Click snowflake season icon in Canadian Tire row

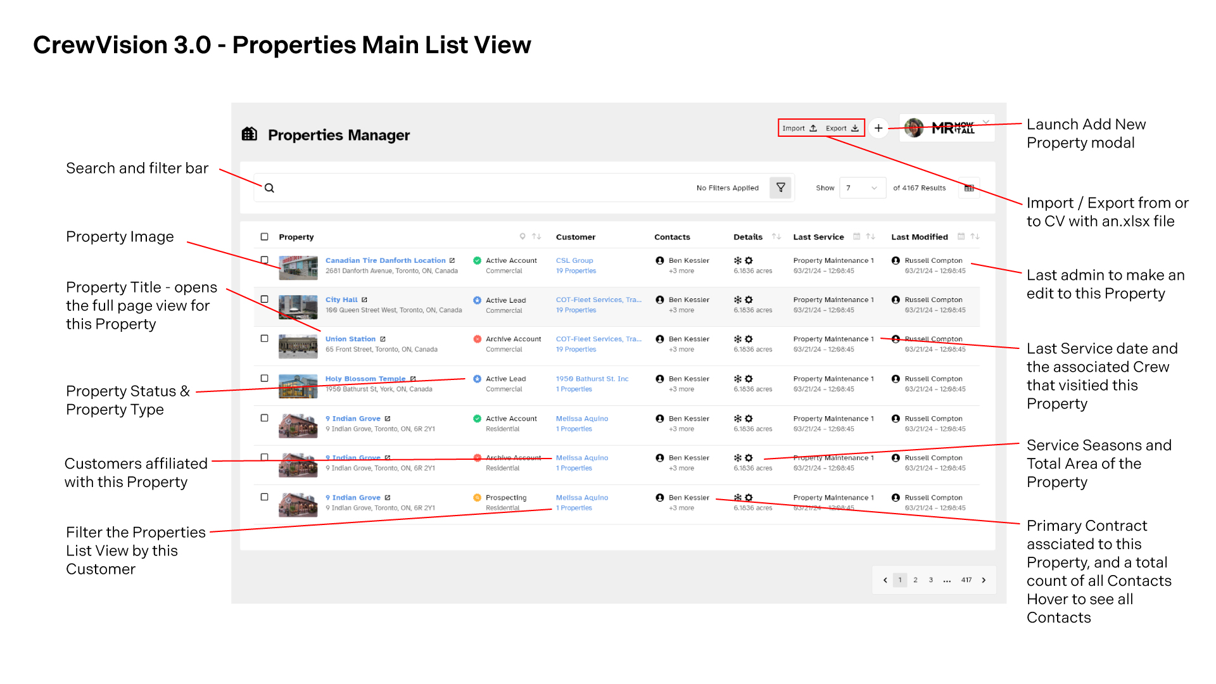pos(738,260)
